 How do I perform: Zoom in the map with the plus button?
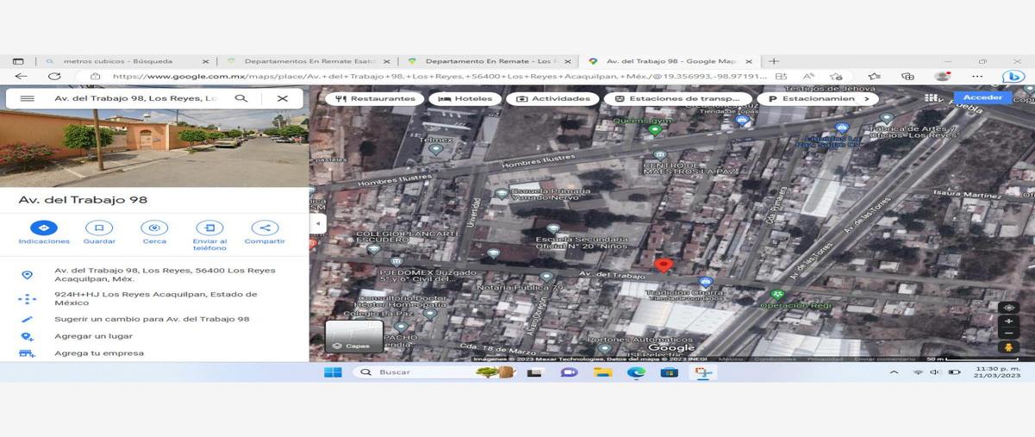[x=1008, y=322]
